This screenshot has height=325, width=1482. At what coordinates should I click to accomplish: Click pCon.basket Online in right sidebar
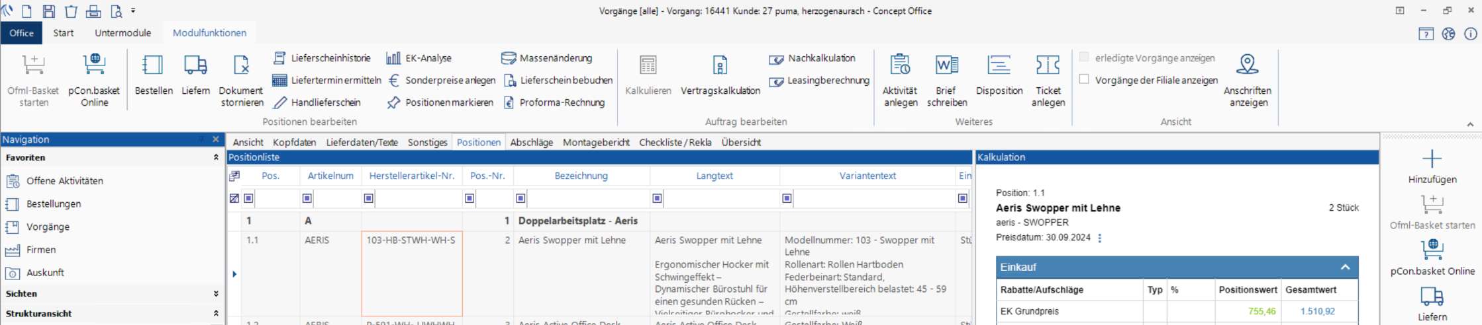[1432, 258]
